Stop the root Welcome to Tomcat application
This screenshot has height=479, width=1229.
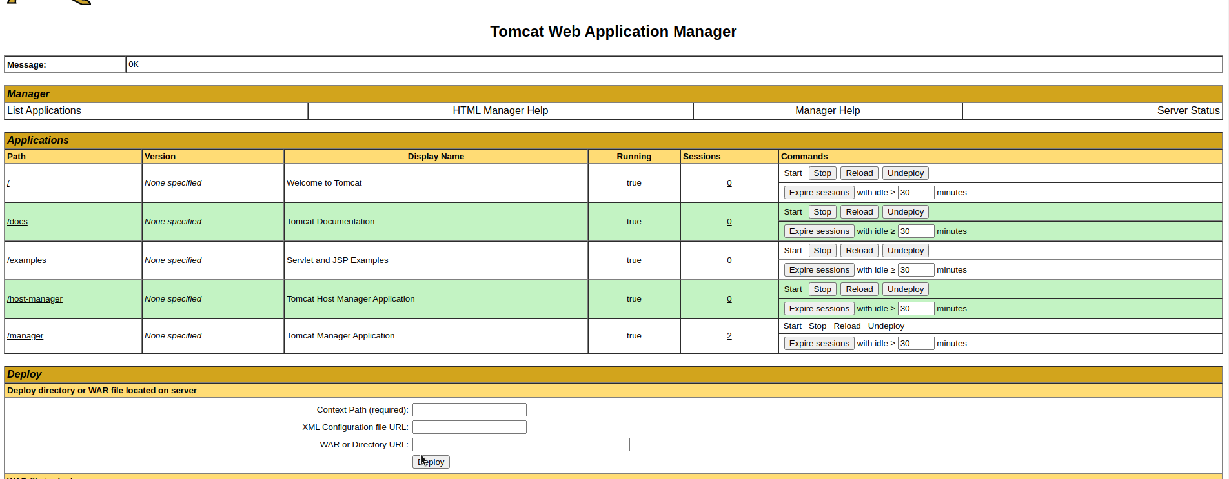point(822,173)
